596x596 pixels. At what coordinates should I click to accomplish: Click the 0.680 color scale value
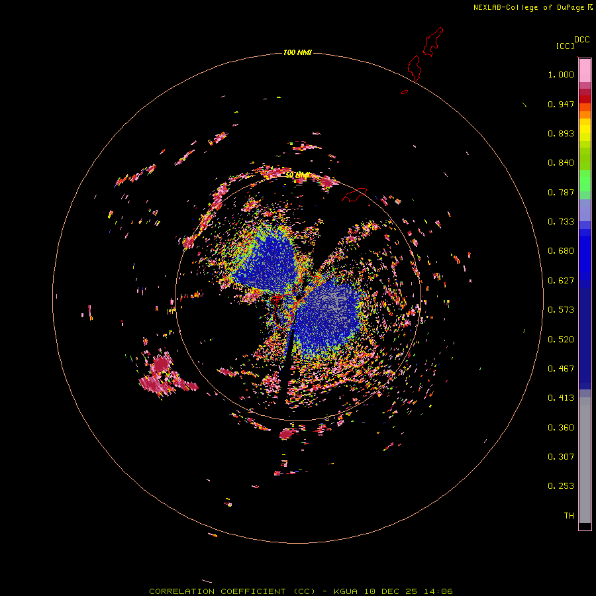(561, 251)
